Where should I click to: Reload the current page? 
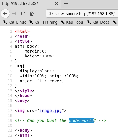[23, 13]
